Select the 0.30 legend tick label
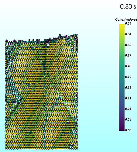 coord(128,45)
